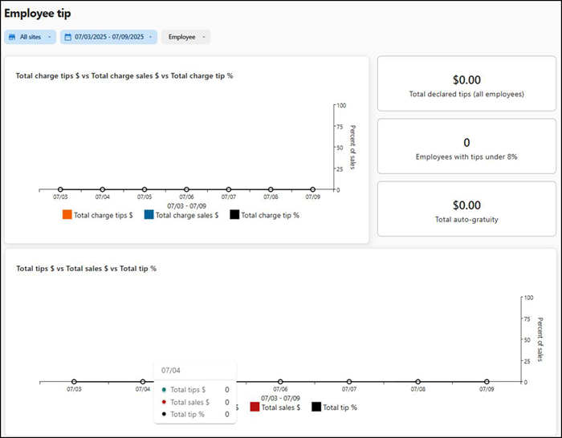562x438 pixels.
Task: Toggle the Total charge tip % legend item
Action: coord(264,215)
